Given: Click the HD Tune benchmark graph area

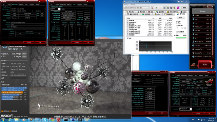Looking at the screenshot, I should coord(155,46).
